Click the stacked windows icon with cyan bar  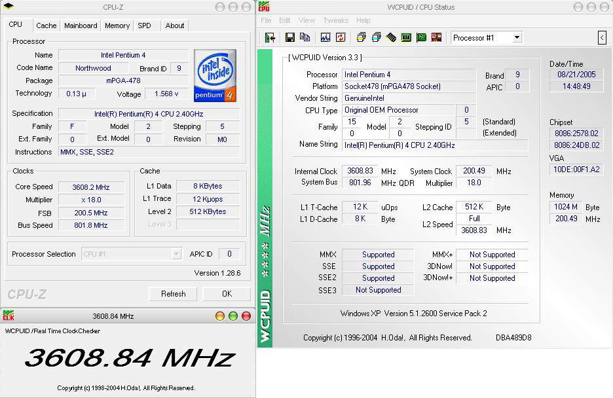tap(377, 37)
